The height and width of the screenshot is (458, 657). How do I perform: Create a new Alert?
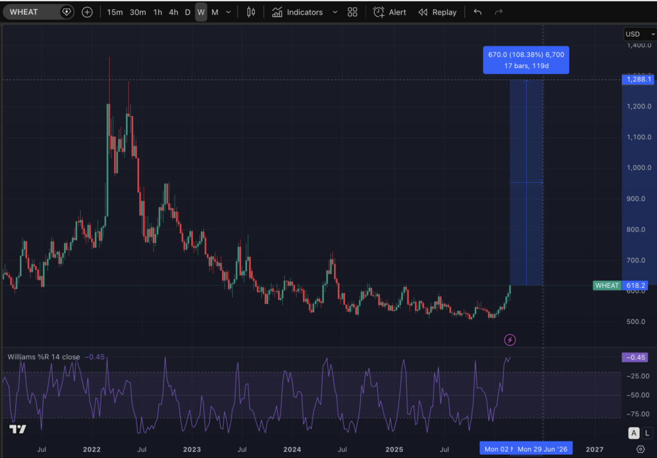(x=390, y=12)
